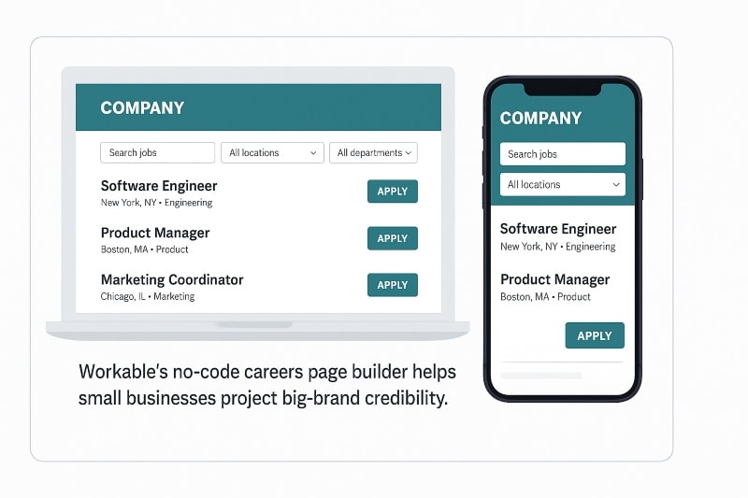Expand the All departments dropdown

373,153
